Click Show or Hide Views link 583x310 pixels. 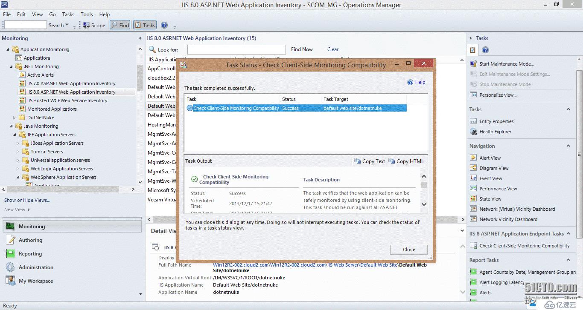[27, 200]
